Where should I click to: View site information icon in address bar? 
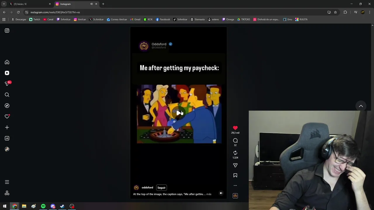tap(27, 12)
